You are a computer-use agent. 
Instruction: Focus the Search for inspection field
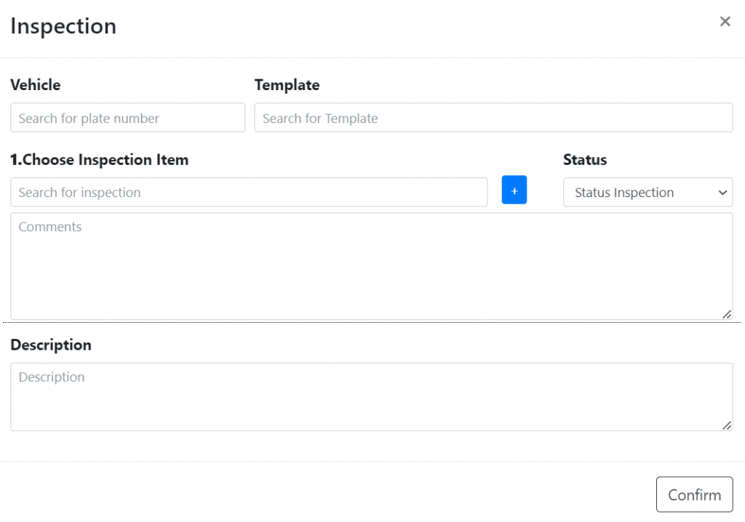[x=249, y=193]
